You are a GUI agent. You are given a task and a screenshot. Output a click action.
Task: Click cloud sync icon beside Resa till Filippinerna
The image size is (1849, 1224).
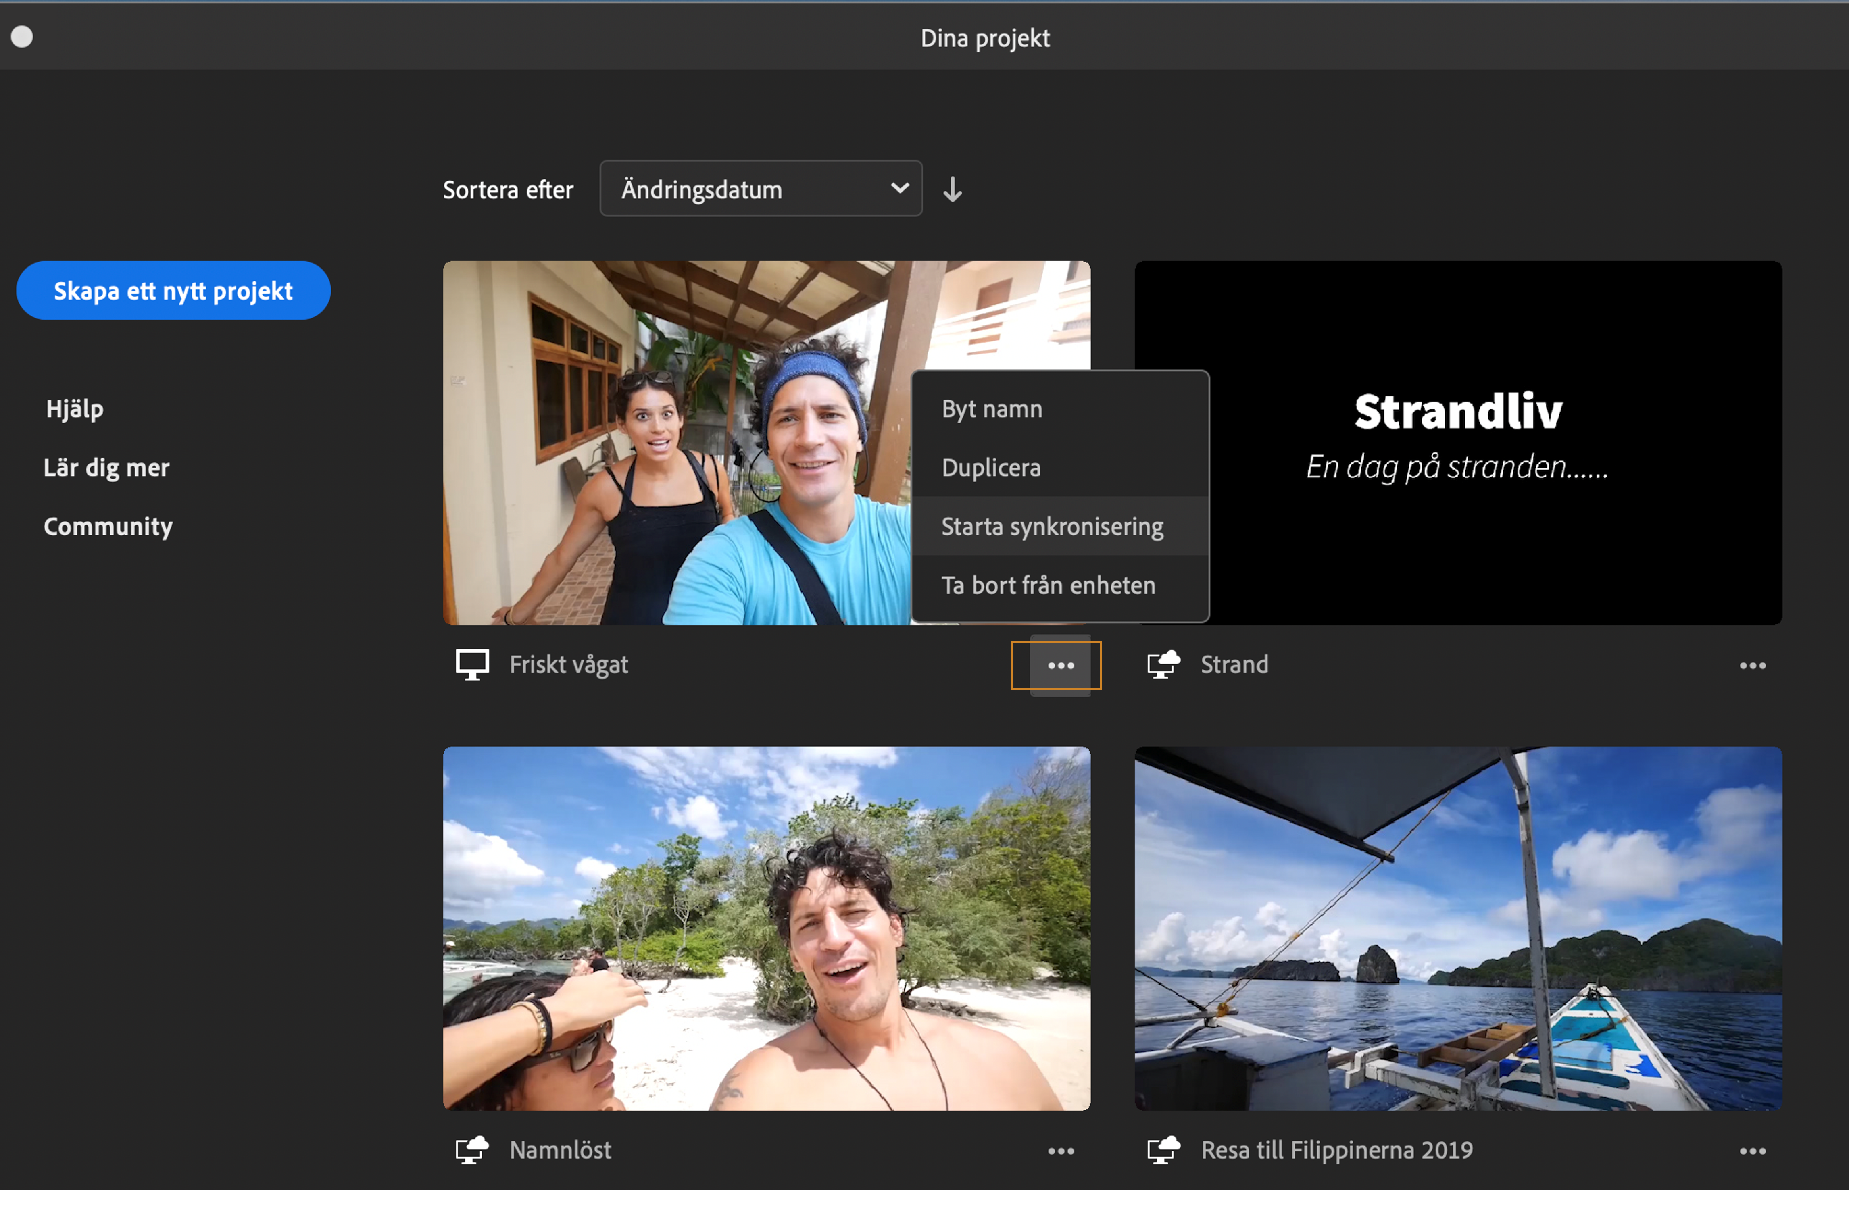(1163, 1151)
